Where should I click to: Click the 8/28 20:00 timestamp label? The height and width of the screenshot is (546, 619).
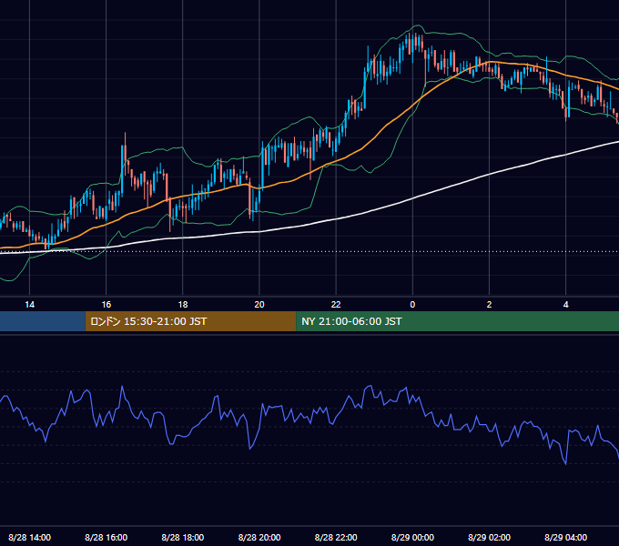pos(259,537)
